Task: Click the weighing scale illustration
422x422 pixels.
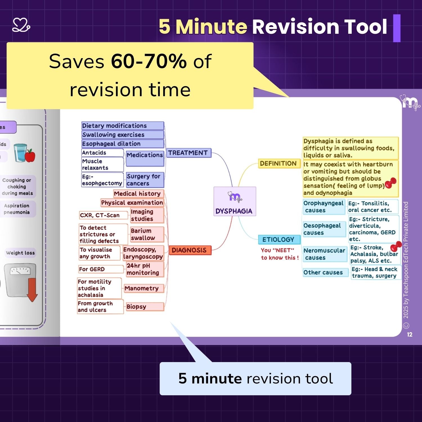Action: coord(20,280)
